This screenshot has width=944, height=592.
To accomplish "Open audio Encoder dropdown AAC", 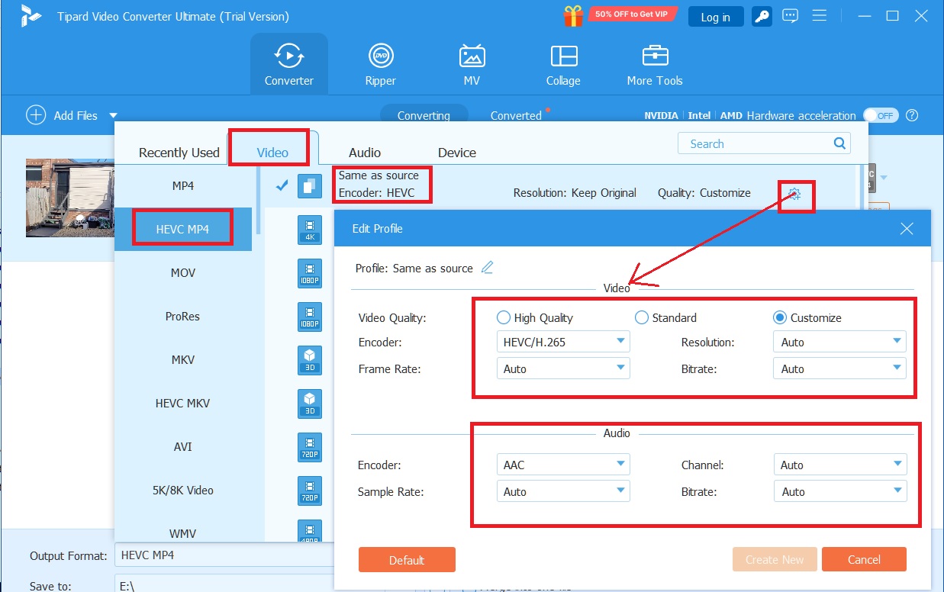I will click(x=563, y=465).
